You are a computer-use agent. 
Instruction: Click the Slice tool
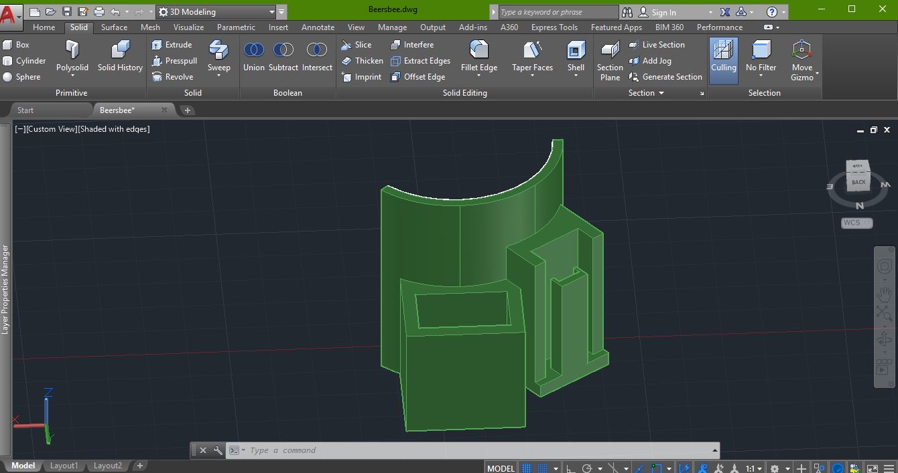point(356,45)
